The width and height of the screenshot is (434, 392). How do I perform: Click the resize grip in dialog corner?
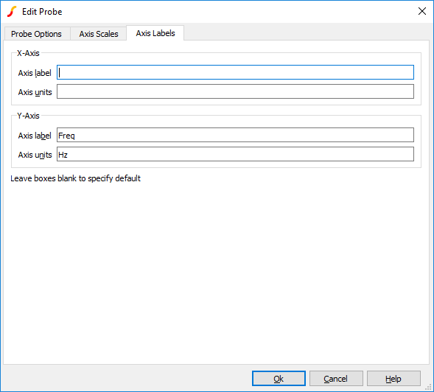(428, 387)
